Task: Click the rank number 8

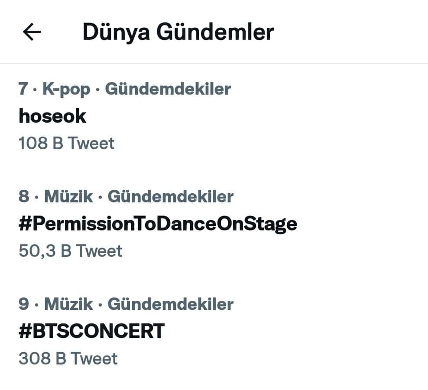Action: [x=24, y=196]
